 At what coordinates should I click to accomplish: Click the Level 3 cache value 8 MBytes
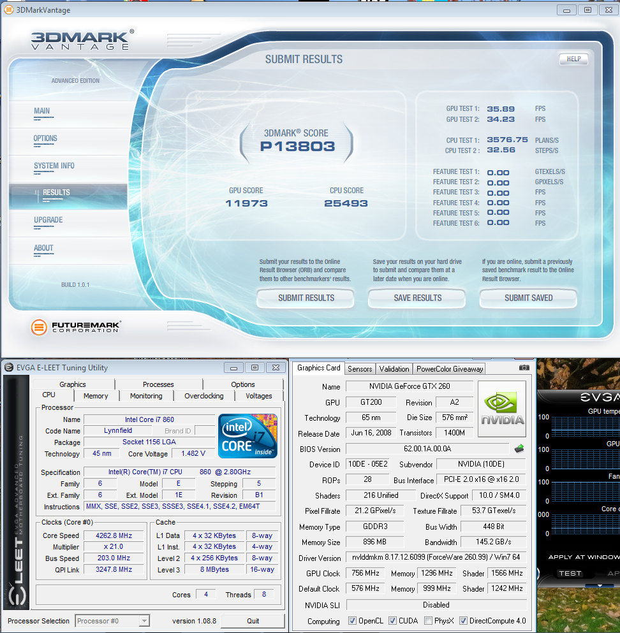(x=214, y=569)
